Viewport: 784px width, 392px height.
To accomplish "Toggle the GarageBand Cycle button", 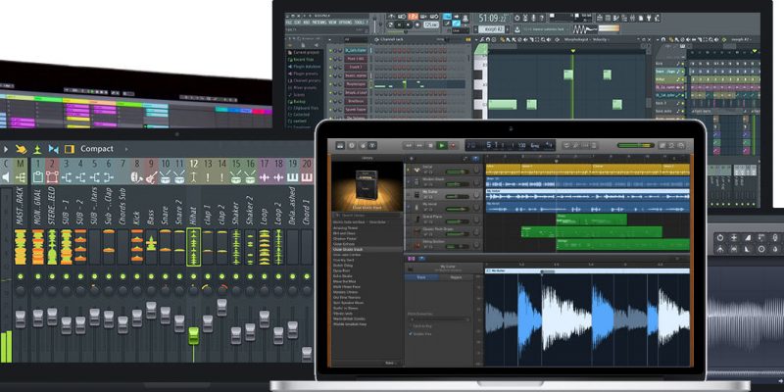I will 566,145.
